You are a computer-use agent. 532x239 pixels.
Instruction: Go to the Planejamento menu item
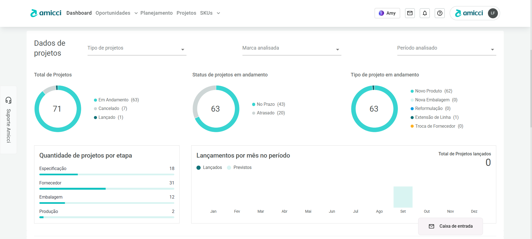pyautogui.click(x=156, y=13)
